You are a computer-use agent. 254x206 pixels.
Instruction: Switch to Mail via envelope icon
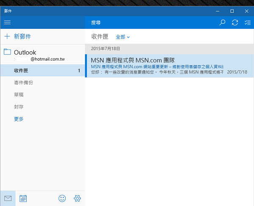click(x=8, y=198)
